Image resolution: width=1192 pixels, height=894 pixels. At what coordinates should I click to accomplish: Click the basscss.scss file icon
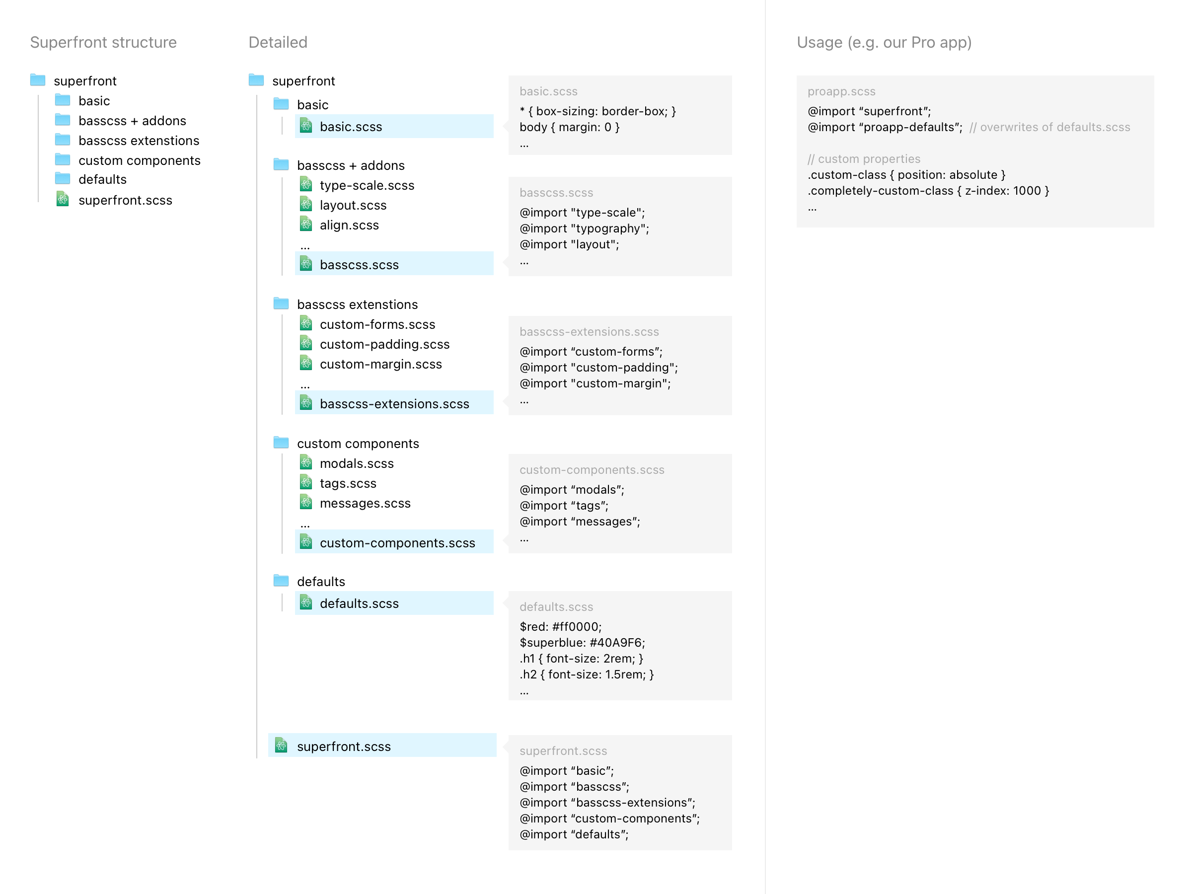(x=305, y=264)
